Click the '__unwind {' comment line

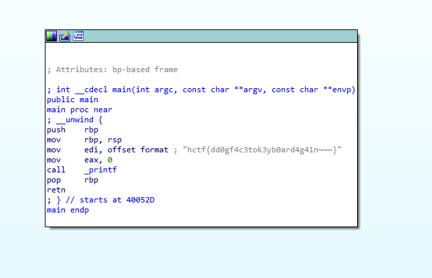pyautogui.click(x=75, y=120)
